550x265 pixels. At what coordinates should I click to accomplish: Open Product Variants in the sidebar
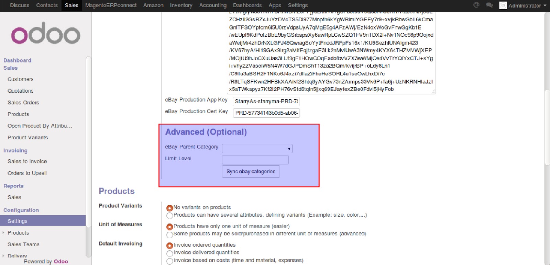[x=28, y=138]
